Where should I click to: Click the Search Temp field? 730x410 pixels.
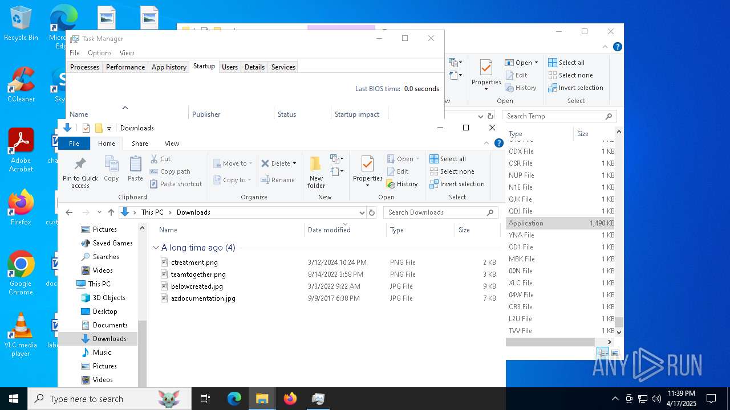coord(559,116)
